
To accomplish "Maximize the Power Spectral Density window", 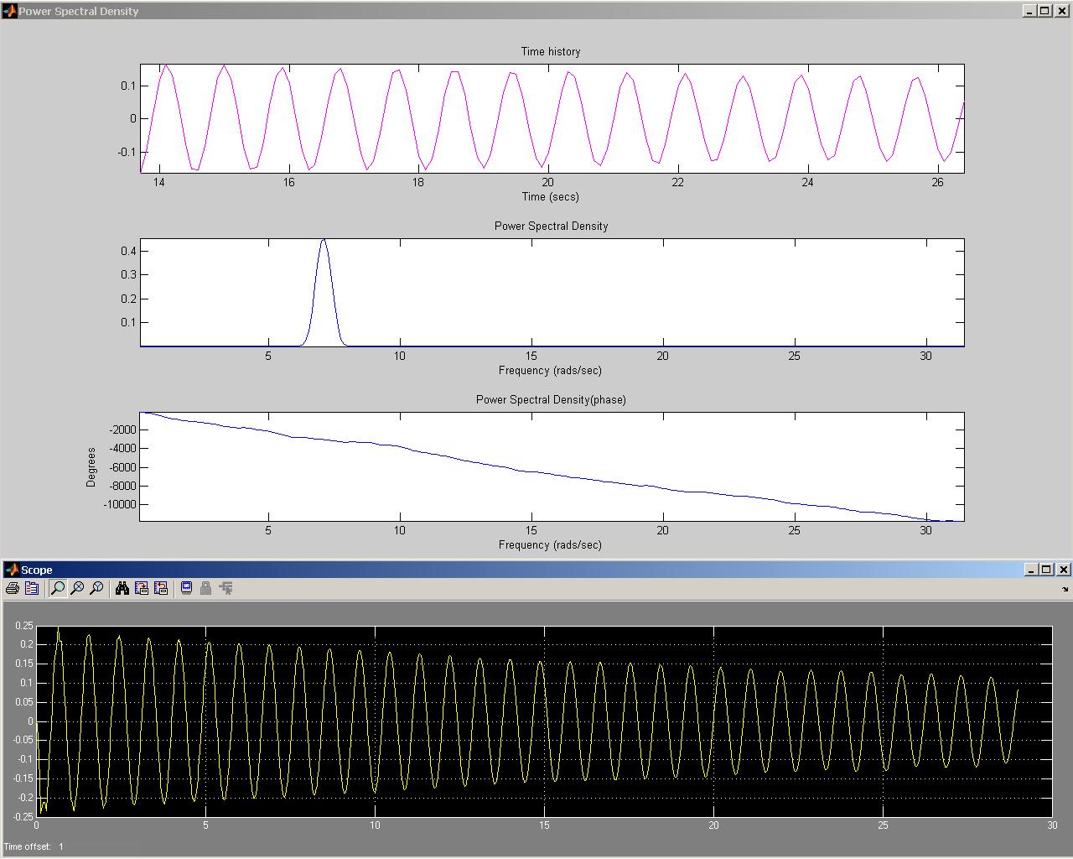I will [x=1045, y=11].
